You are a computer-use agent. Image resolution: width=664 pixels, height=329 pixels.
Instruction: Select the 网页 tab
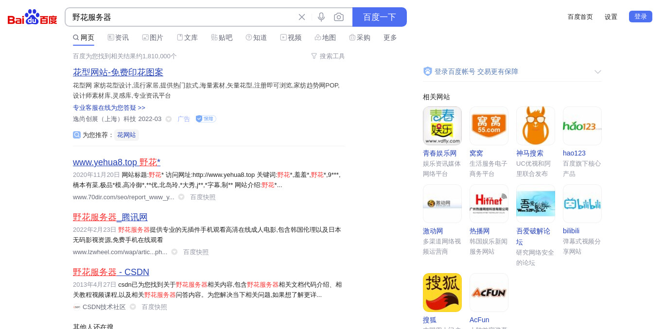pos(84,37)
